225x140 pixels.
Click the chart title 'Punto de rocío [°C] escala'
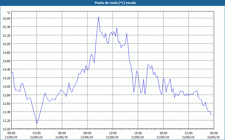point(115,3)
